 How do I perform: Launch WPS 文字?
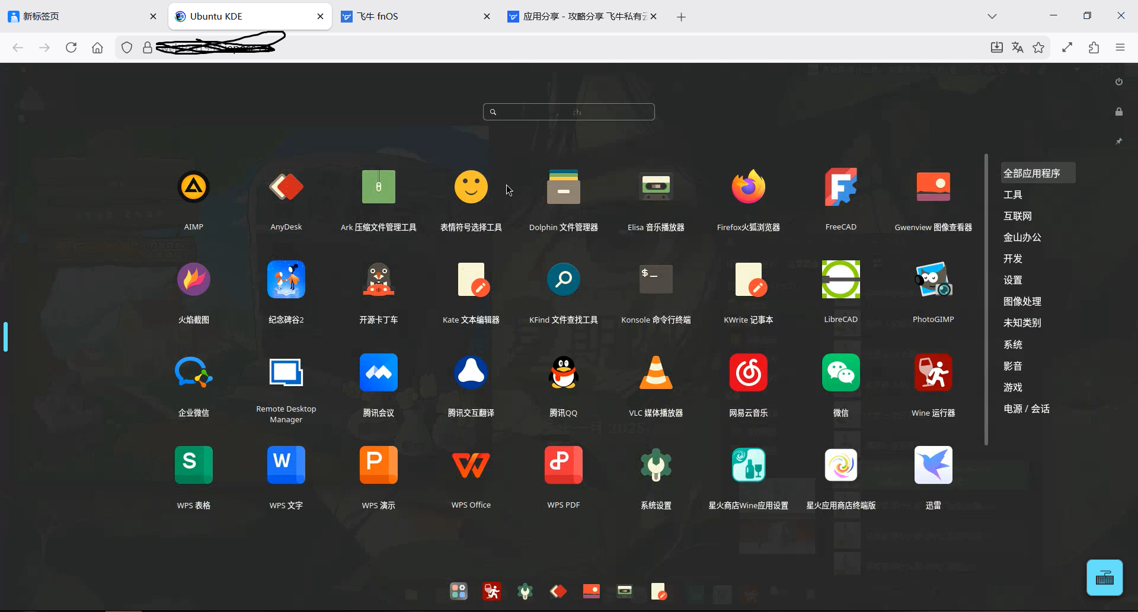point(286,465)
